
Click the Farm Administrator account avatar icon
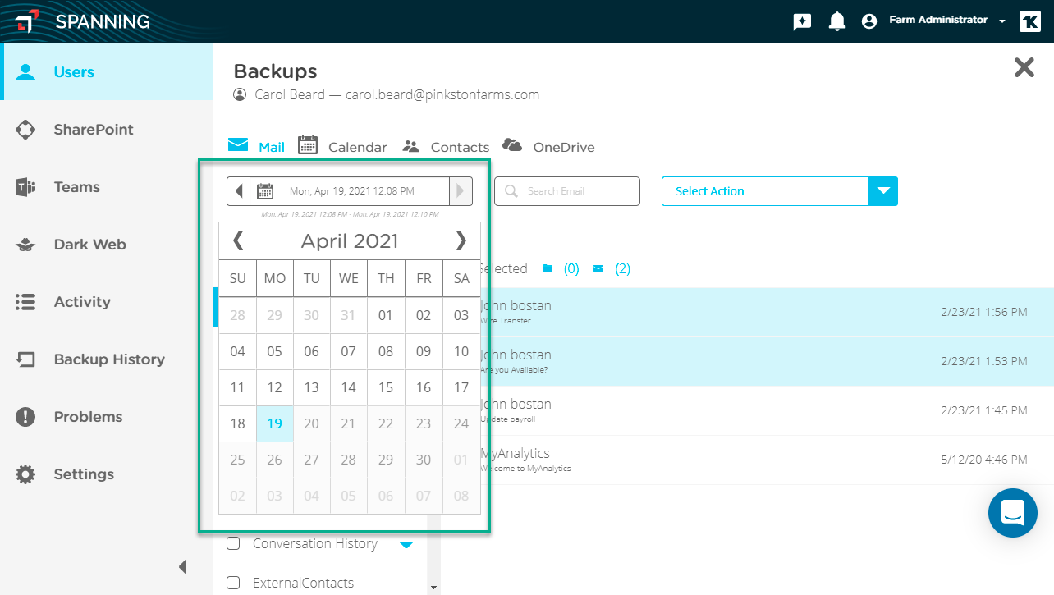(869, 21)
